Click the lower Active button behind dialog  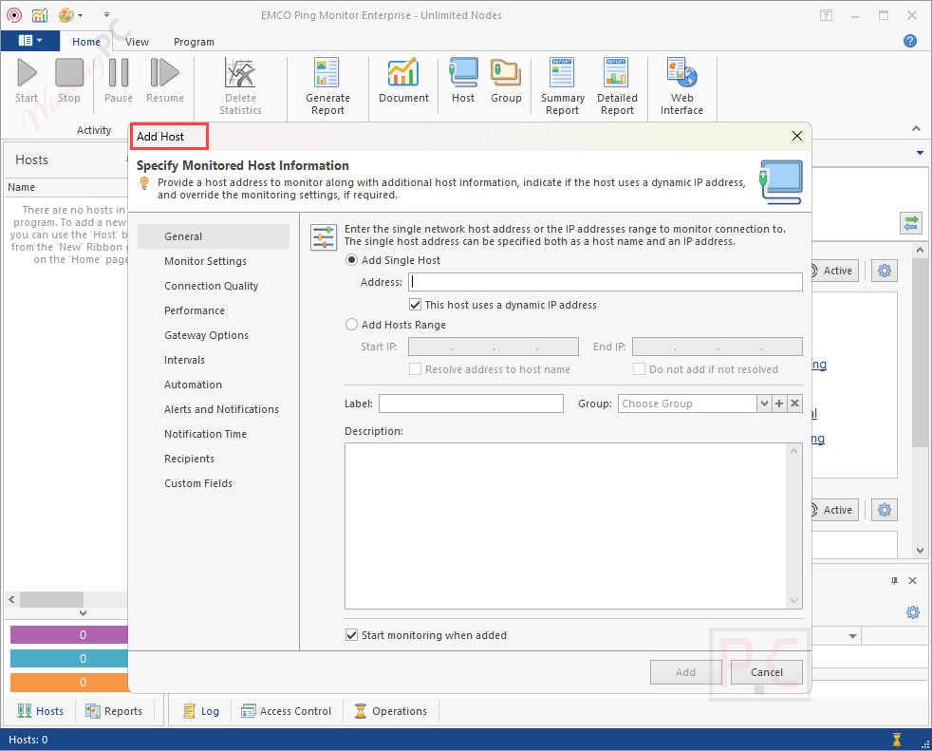click(x=836, y=510)
